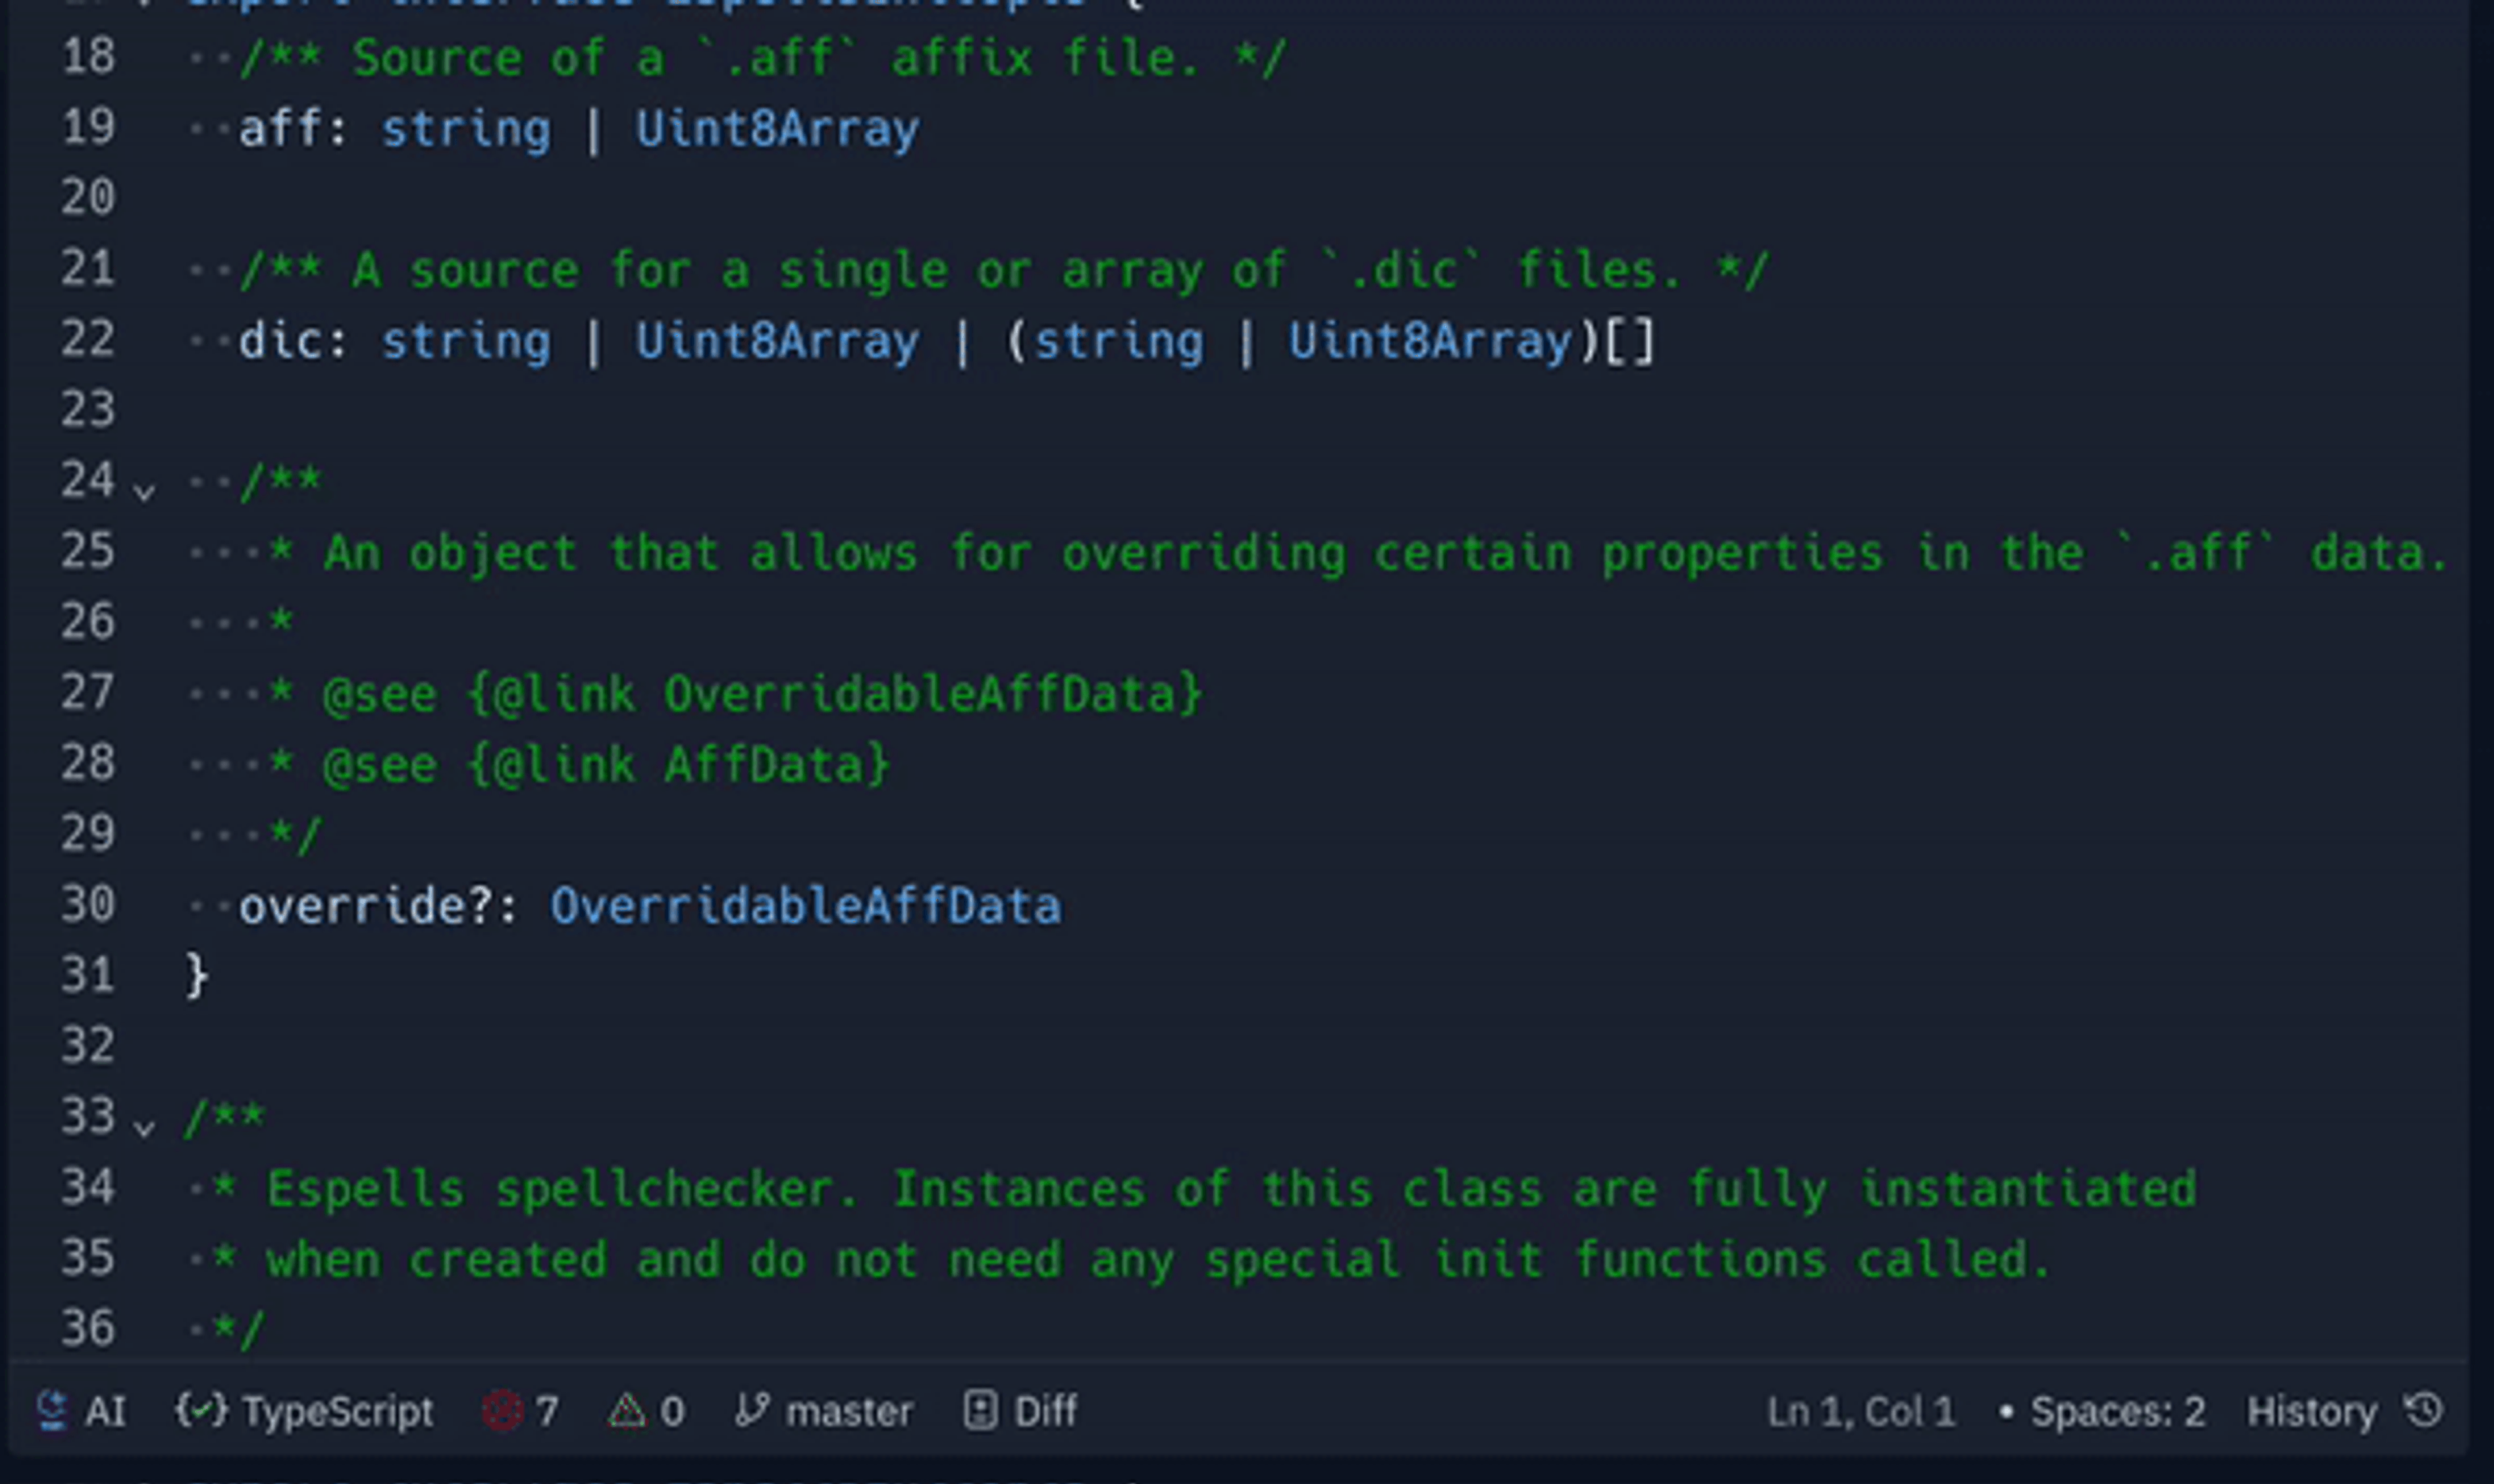Open the errors count showing 7
This screenshot has height=1484, width=2494.
520,1411
